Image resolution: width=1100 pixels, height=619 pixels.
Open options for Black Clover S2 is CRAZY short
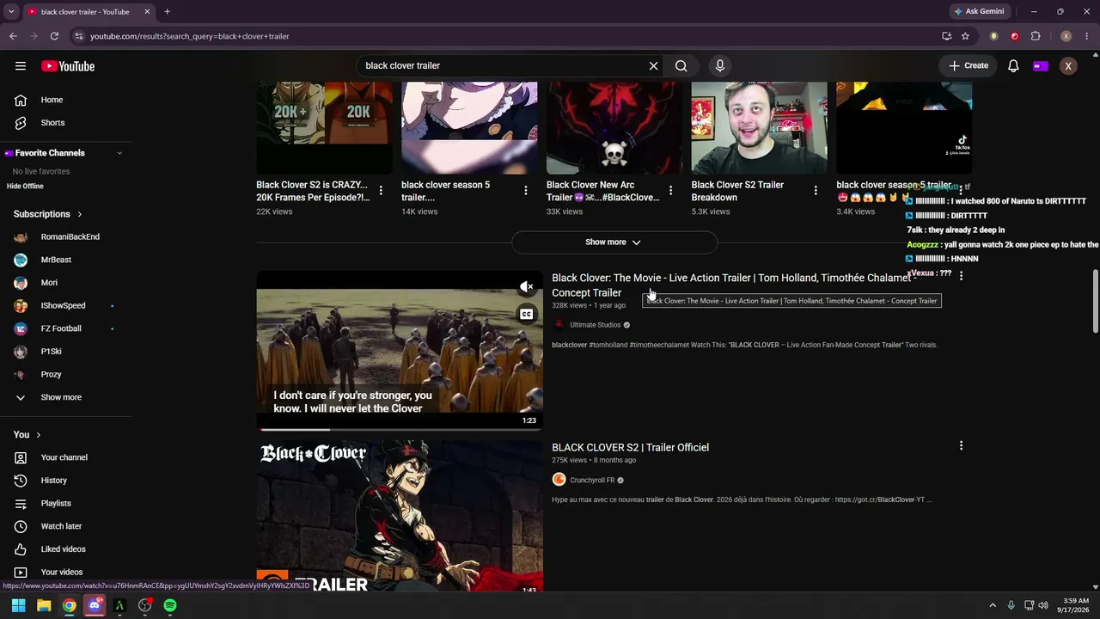[381, 191]
